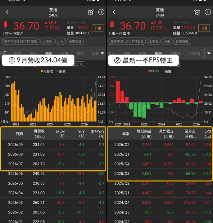Tap the 友達 2409 title on left screen

(53, 12)
